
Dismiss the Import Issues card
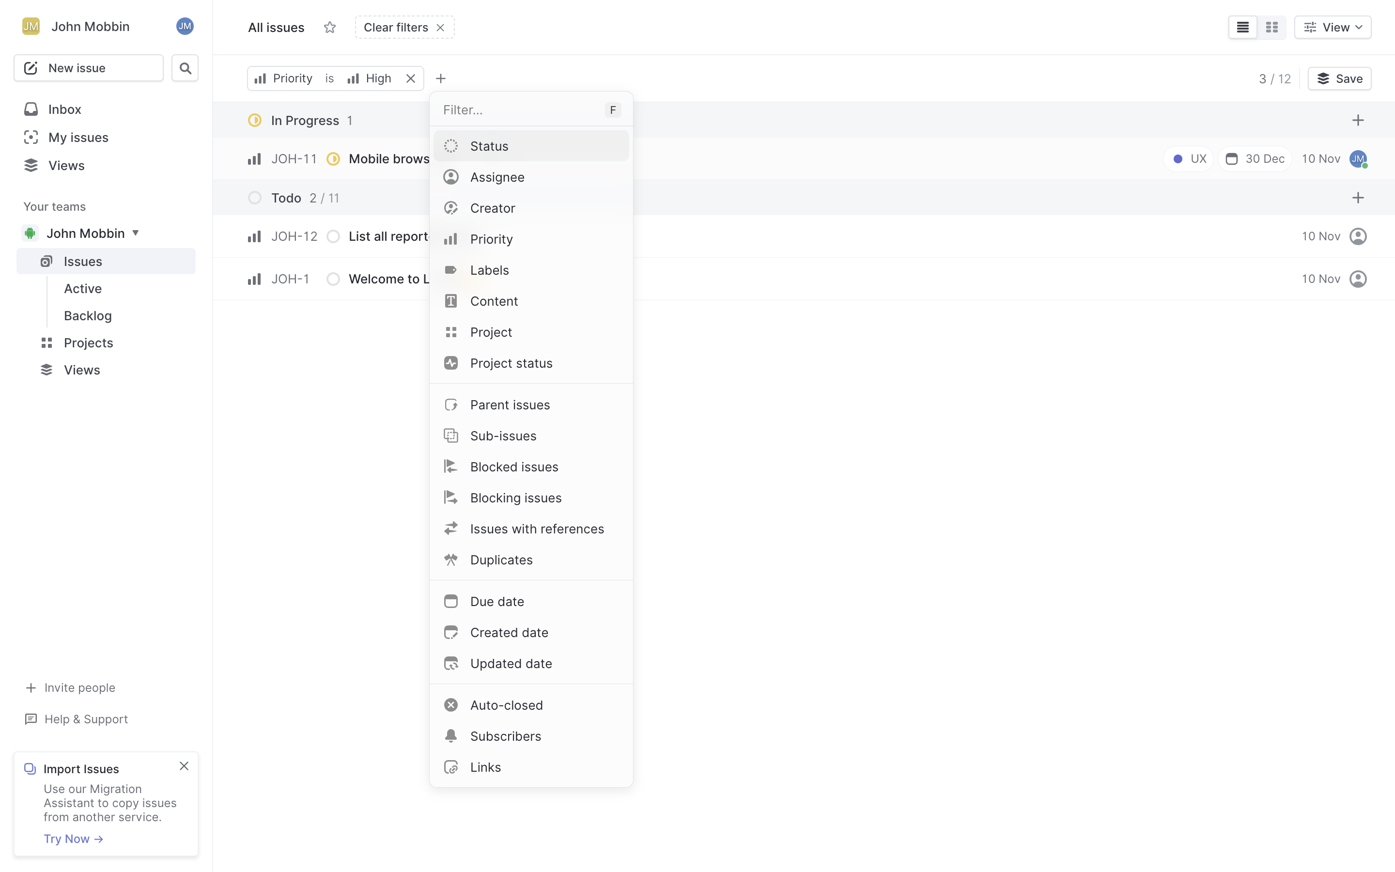[184, 766]
